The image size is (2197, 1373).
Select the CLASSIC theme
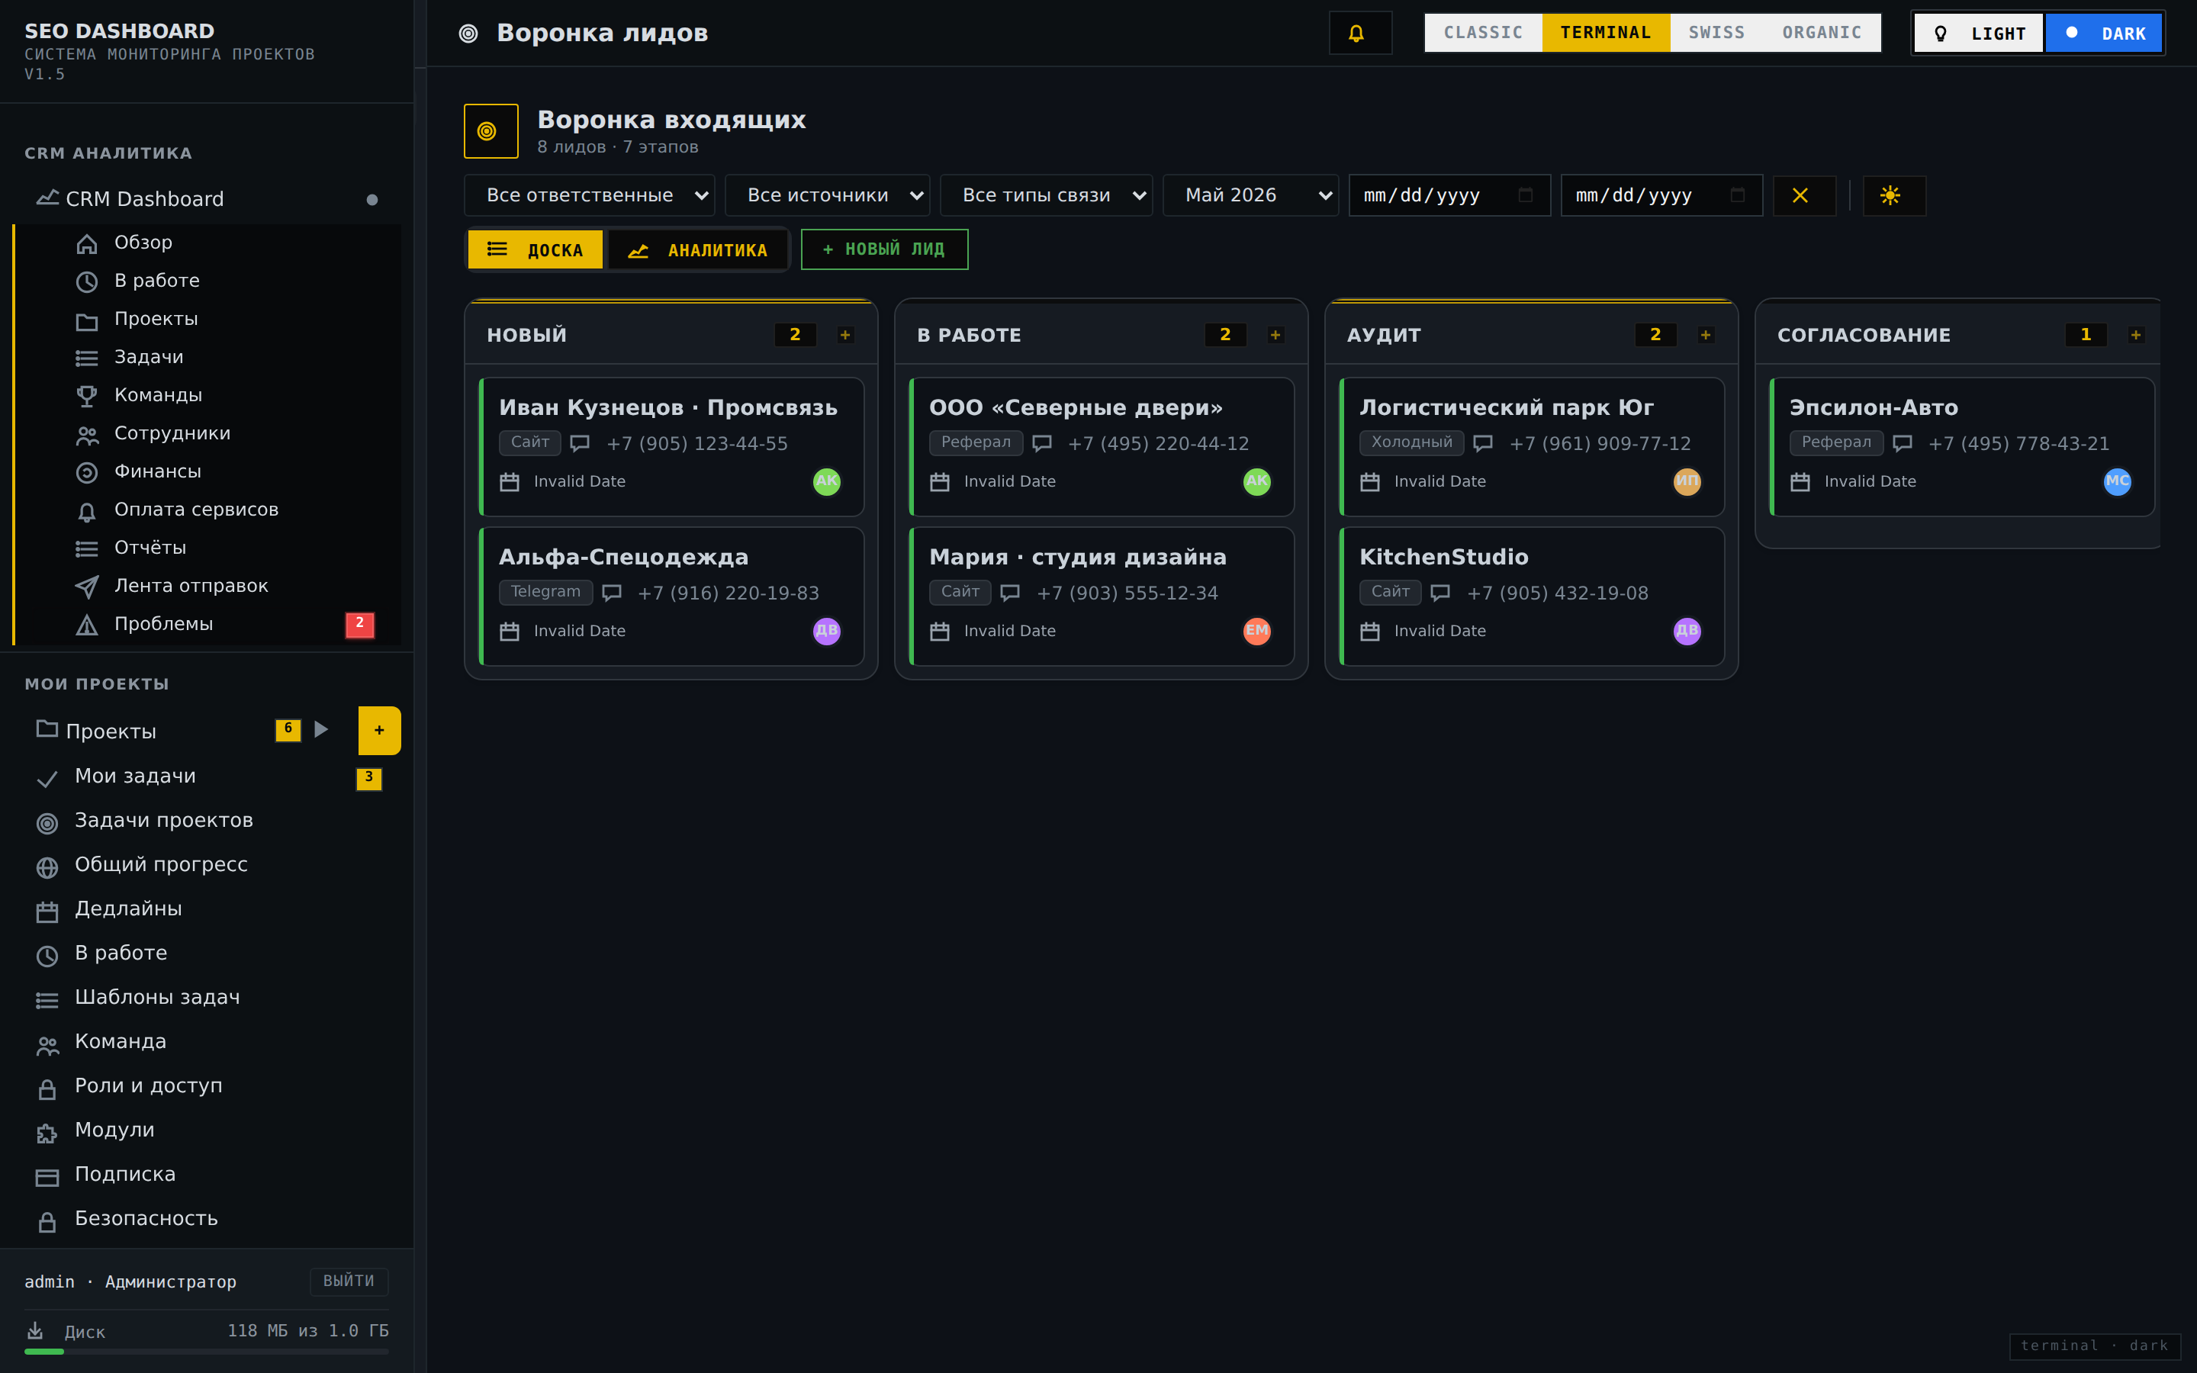1484,33
